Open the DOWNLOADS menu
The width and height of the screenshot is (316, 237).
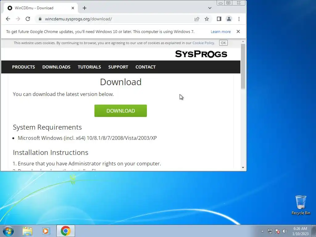(x=56, y=67)
